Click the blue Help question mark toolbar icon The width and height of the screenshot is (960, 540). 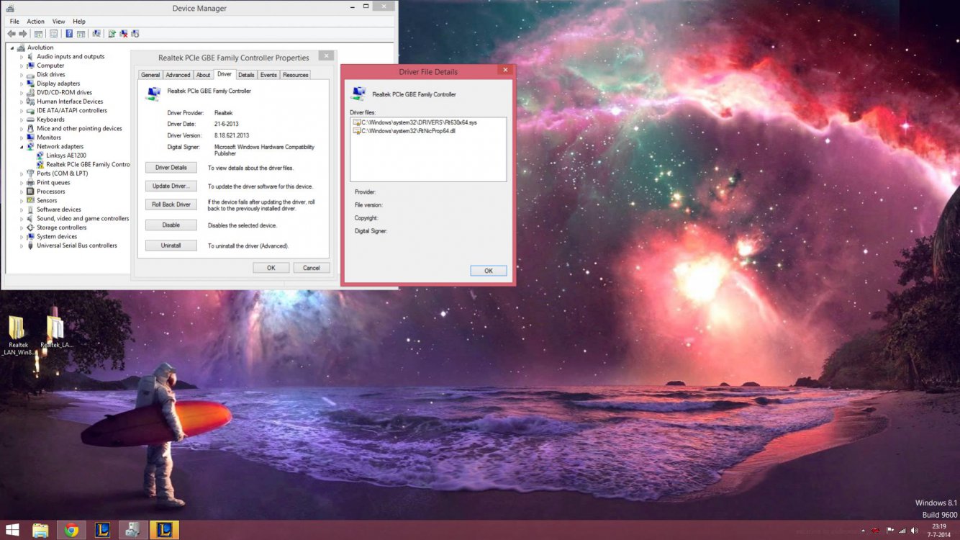(x=69, y=34)
